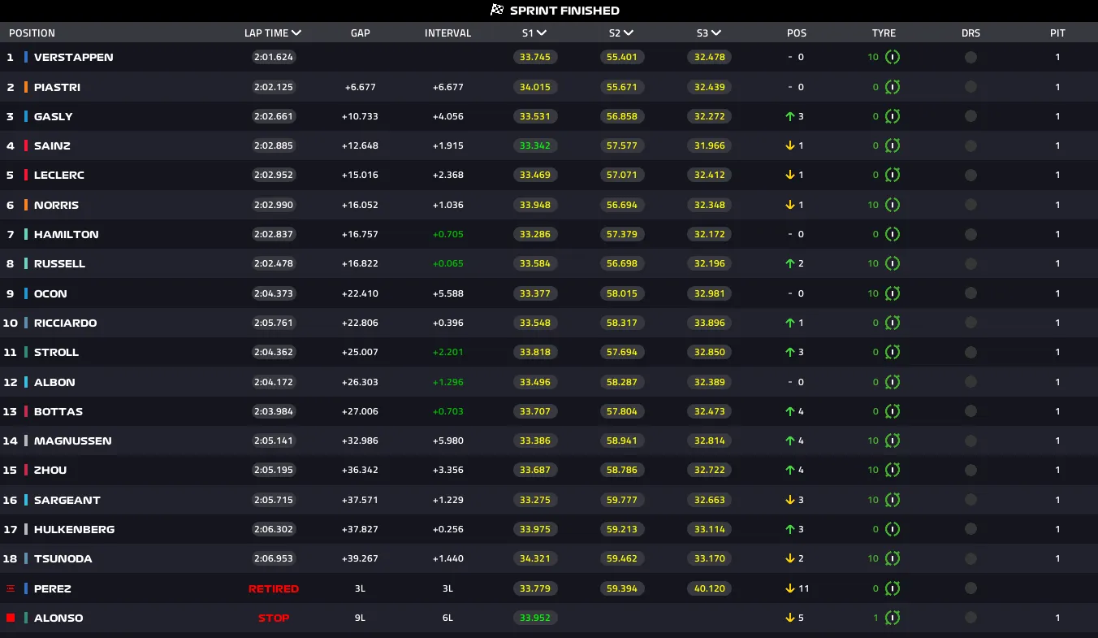The height and width of the screenshot is (638, 1098).
Task: Click the red stop square beside Alonso
Action: tap(11, 618)
